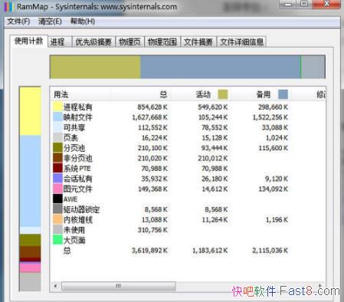The height and width of the screenshot is (302, 344).
Task: Click the light blue 映射文件 color swatch
Action: click(x=57, y=117)
